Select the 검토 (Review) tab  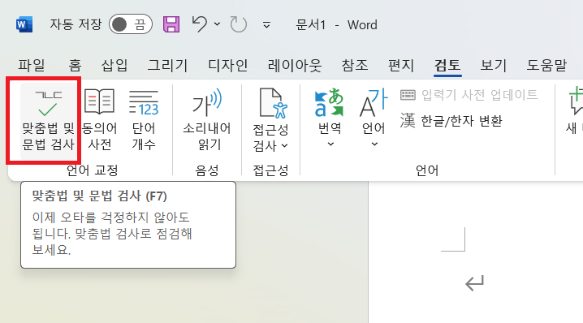pyautogui.click(x=447, y=66)
